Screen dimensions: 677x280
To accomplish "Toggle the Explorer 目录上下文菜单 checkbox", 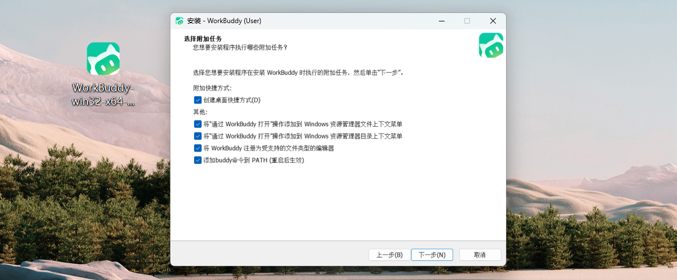I will click(197, 136).
